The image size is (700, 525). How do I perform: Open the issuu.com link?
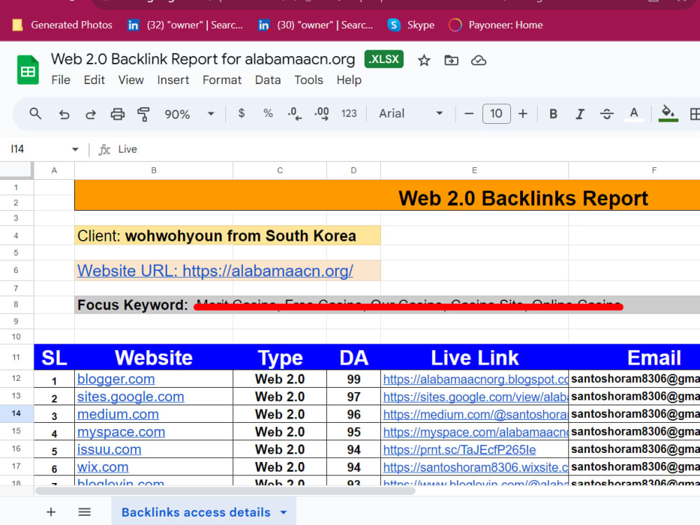(109, 449)
